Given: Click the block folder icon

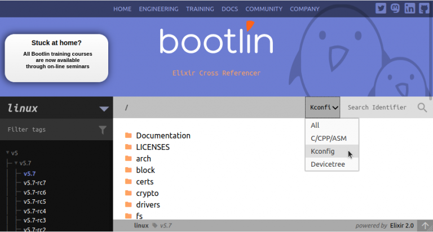Looking at the screenshot, I should coord(129,170).
